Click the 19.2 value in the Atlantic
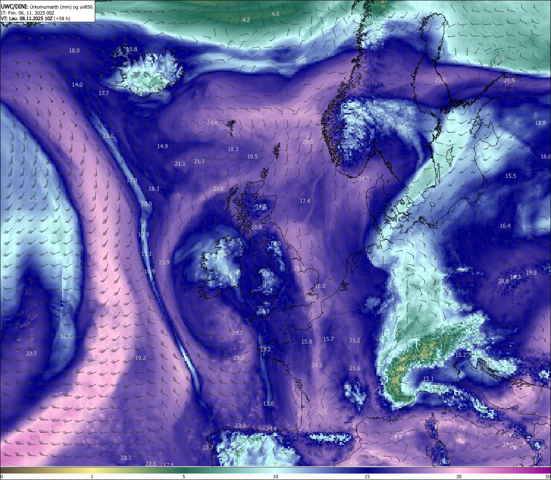This screenshot has width=551, height=480. click(140, 358)
